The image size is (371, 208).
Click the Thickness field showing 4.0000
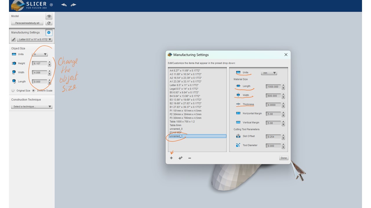coord(273,105)
